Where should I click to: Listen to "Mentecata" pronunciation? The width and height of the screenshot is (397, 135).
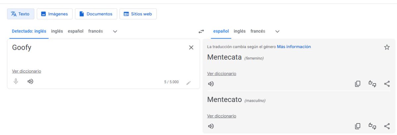(x=211, y=84)
